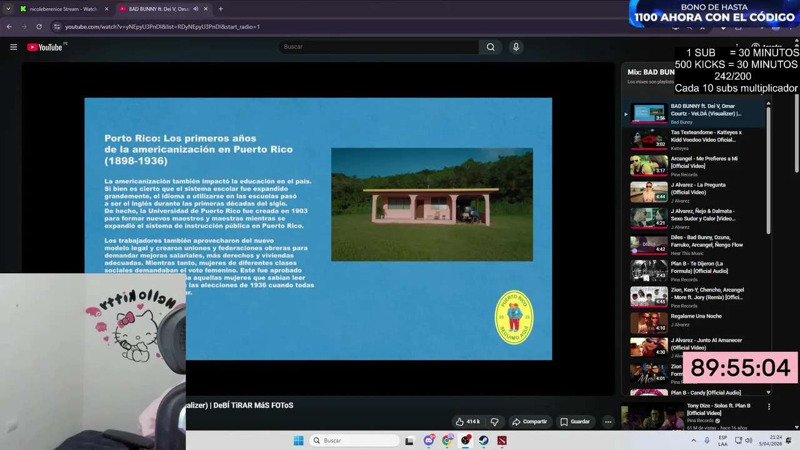Play Diles - Bad Bunny, Ozuna, Farruko

694,245
